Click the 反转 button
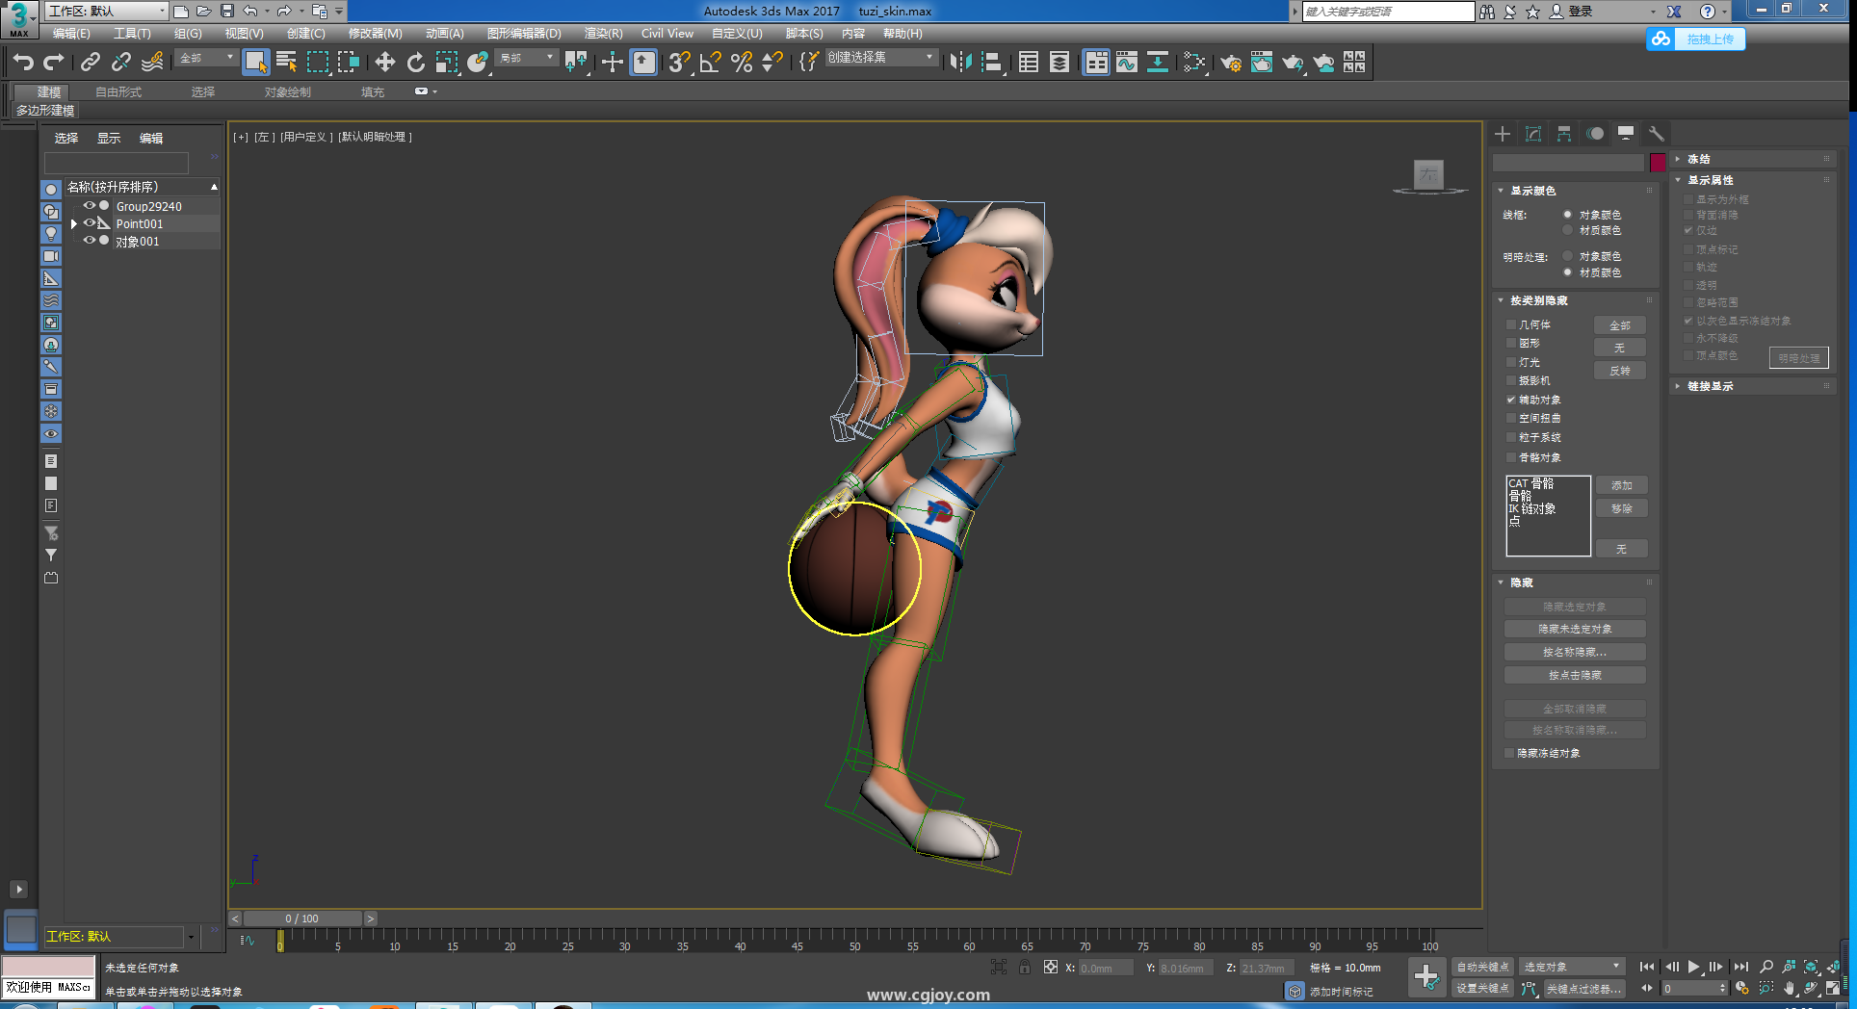 [x=1620, y=371]
